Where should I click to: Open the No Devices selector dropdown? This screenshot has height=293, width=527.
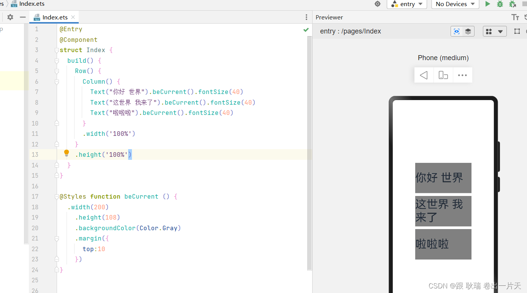(456, 4)
